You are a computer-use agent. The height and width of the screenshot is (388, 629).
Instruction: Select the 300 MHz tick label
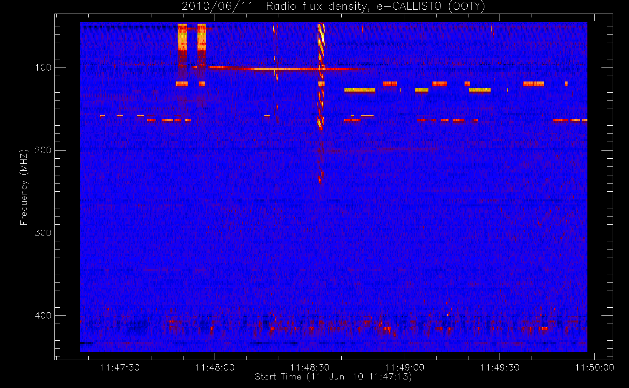[x=43, y=233]
